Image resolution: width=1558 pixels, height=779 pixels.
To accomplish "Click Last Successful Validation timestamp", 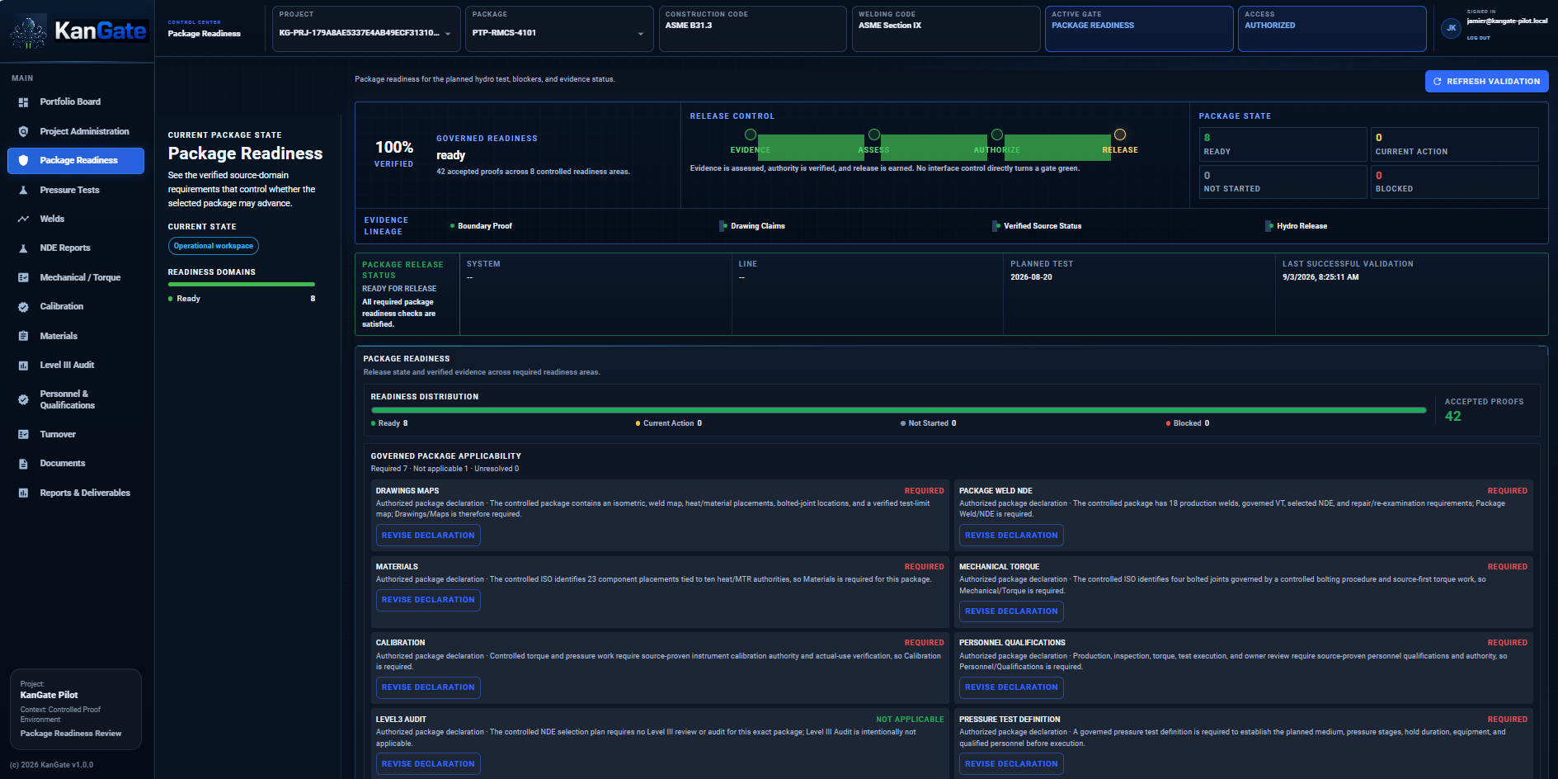I will [1320, 277].
